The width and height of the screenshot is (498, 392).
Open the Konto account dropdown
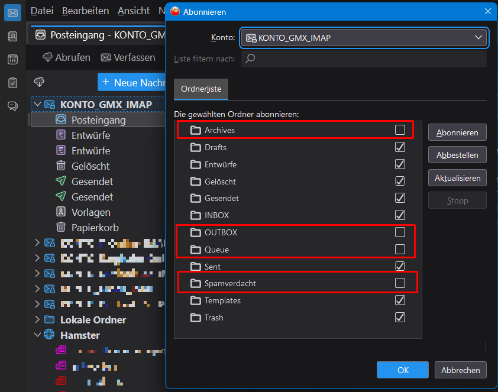[x=364, y=38]
